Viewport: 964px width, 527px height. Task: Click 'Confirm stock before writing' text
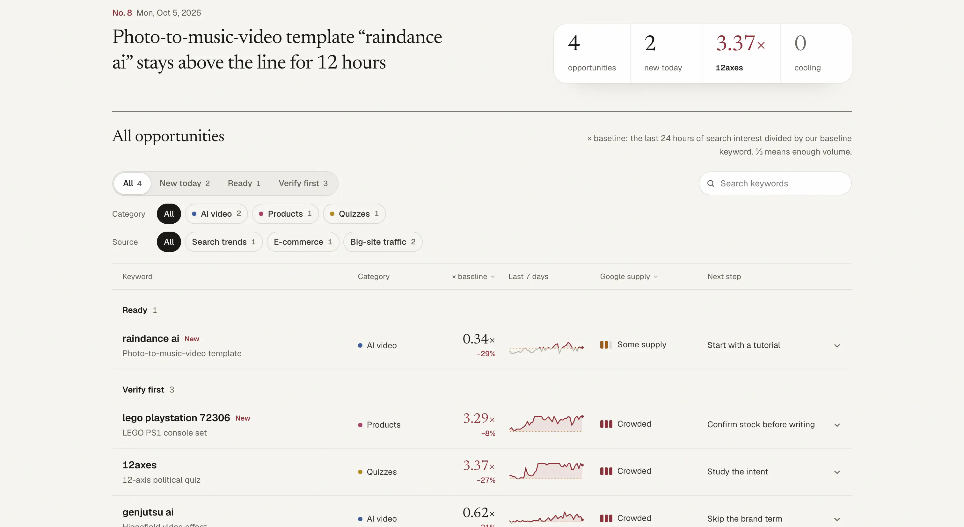[761, 424]
